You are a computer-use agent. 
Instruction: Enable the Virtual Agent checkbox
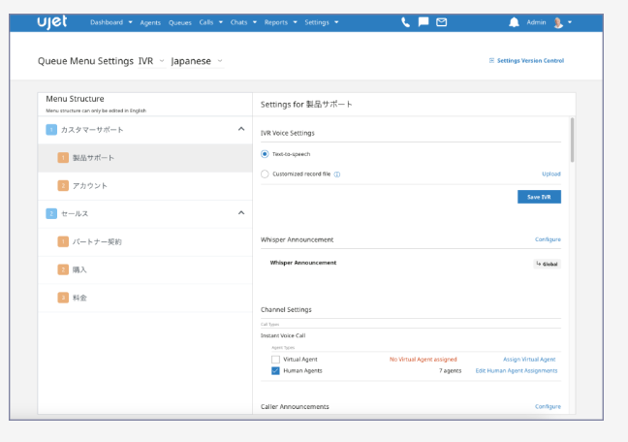tap(275, 359)
